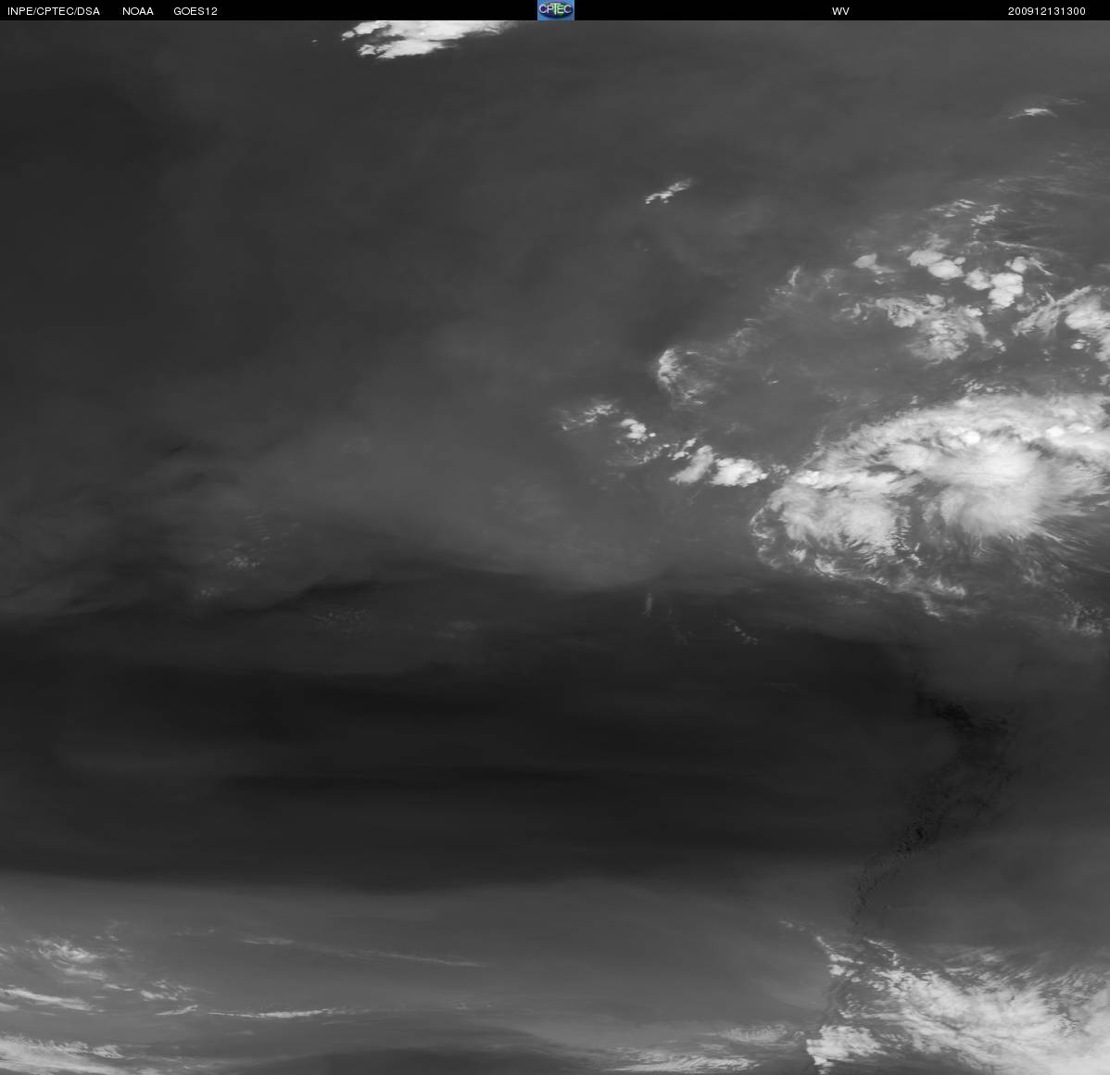Click the CPTEC logo in the header
Screen dimensions: 1110x1075
[556, 10]
